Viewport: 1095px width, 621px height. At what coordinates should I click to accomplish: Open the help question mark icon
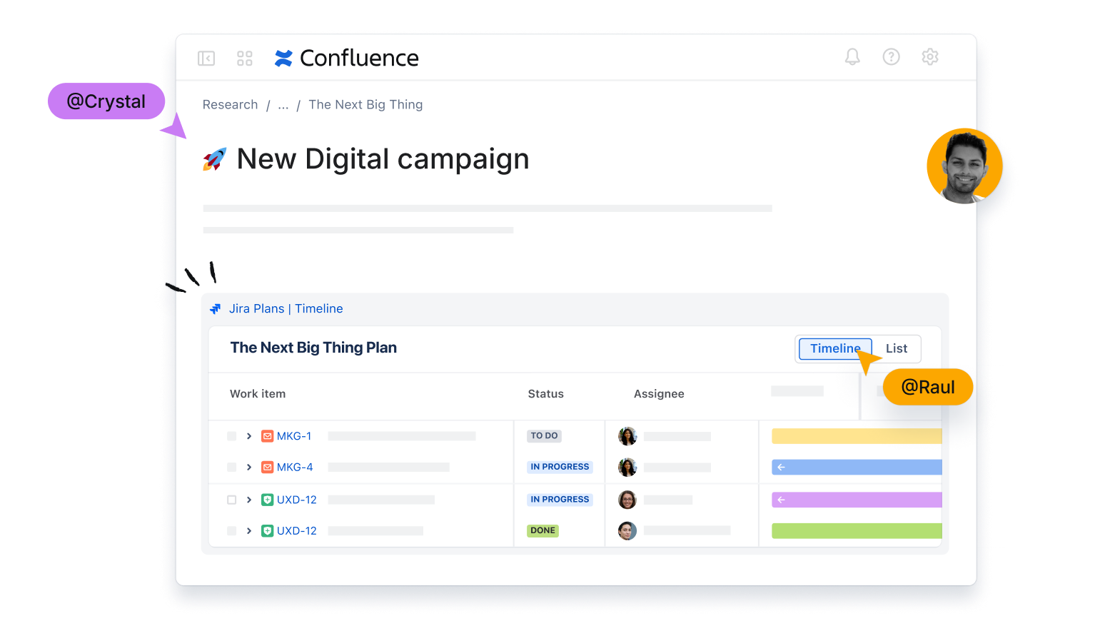point(891,57)
